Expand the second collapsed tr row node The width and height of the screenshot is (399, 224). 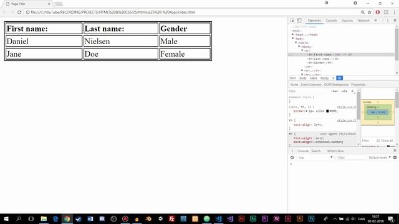pos(302,75)
